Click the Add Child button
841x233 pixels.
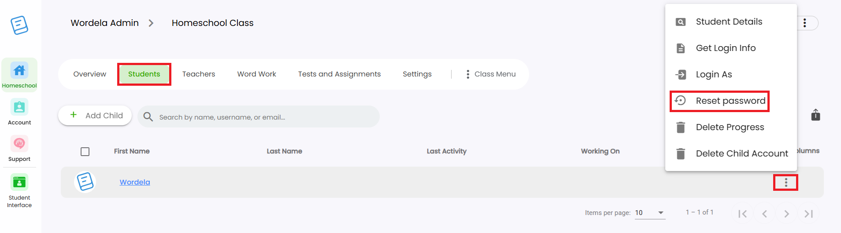[95, 116]
